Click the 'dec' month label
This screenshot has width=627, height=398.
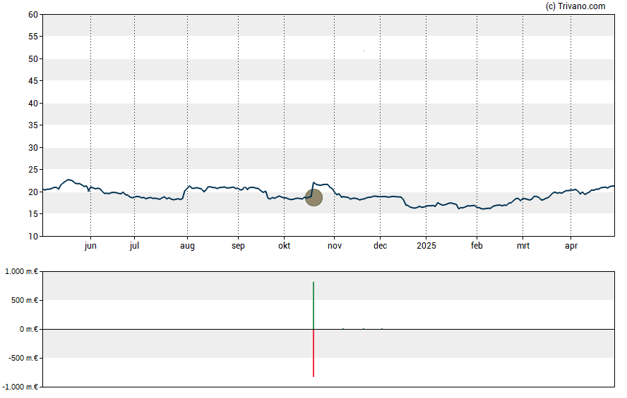[x=381, y=246]
